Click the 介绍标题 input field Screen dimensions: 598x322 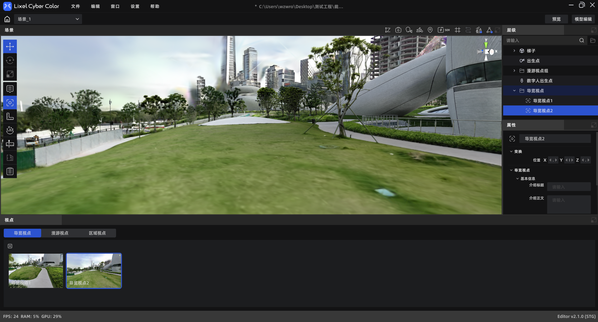coord(569,187)
